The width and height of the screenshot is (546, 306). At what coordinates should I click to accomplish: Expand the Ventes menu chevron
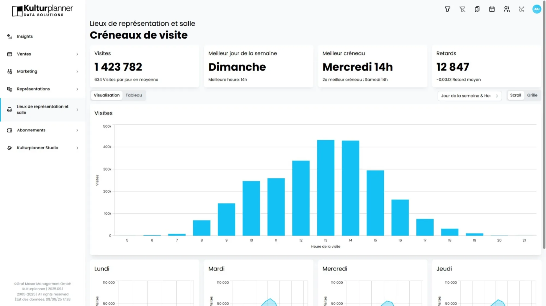[x=77, y=54]
